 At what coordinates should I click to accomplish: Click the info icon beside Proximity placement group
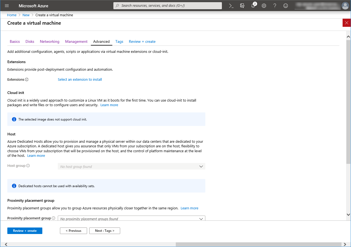click(x=53, y=218)
